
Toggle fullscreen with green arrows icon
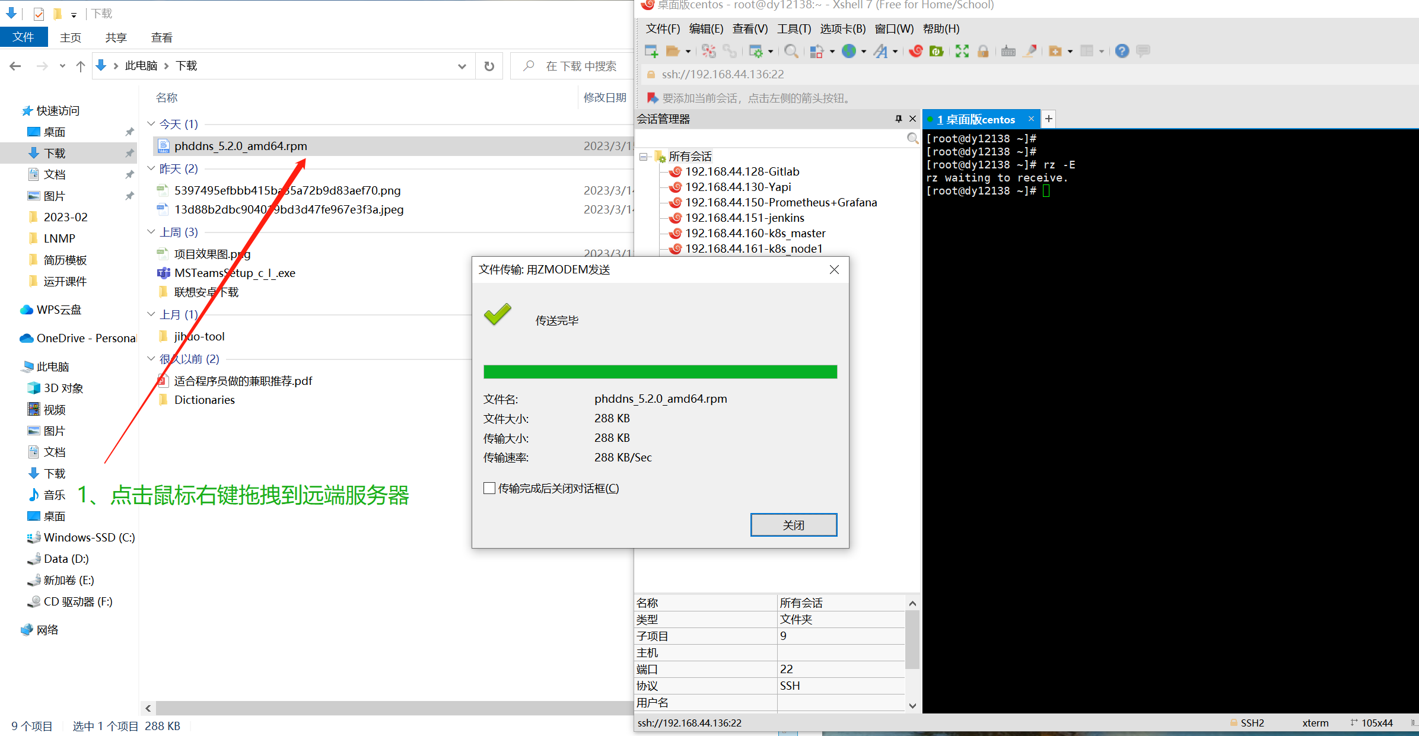tap(962, 52)
